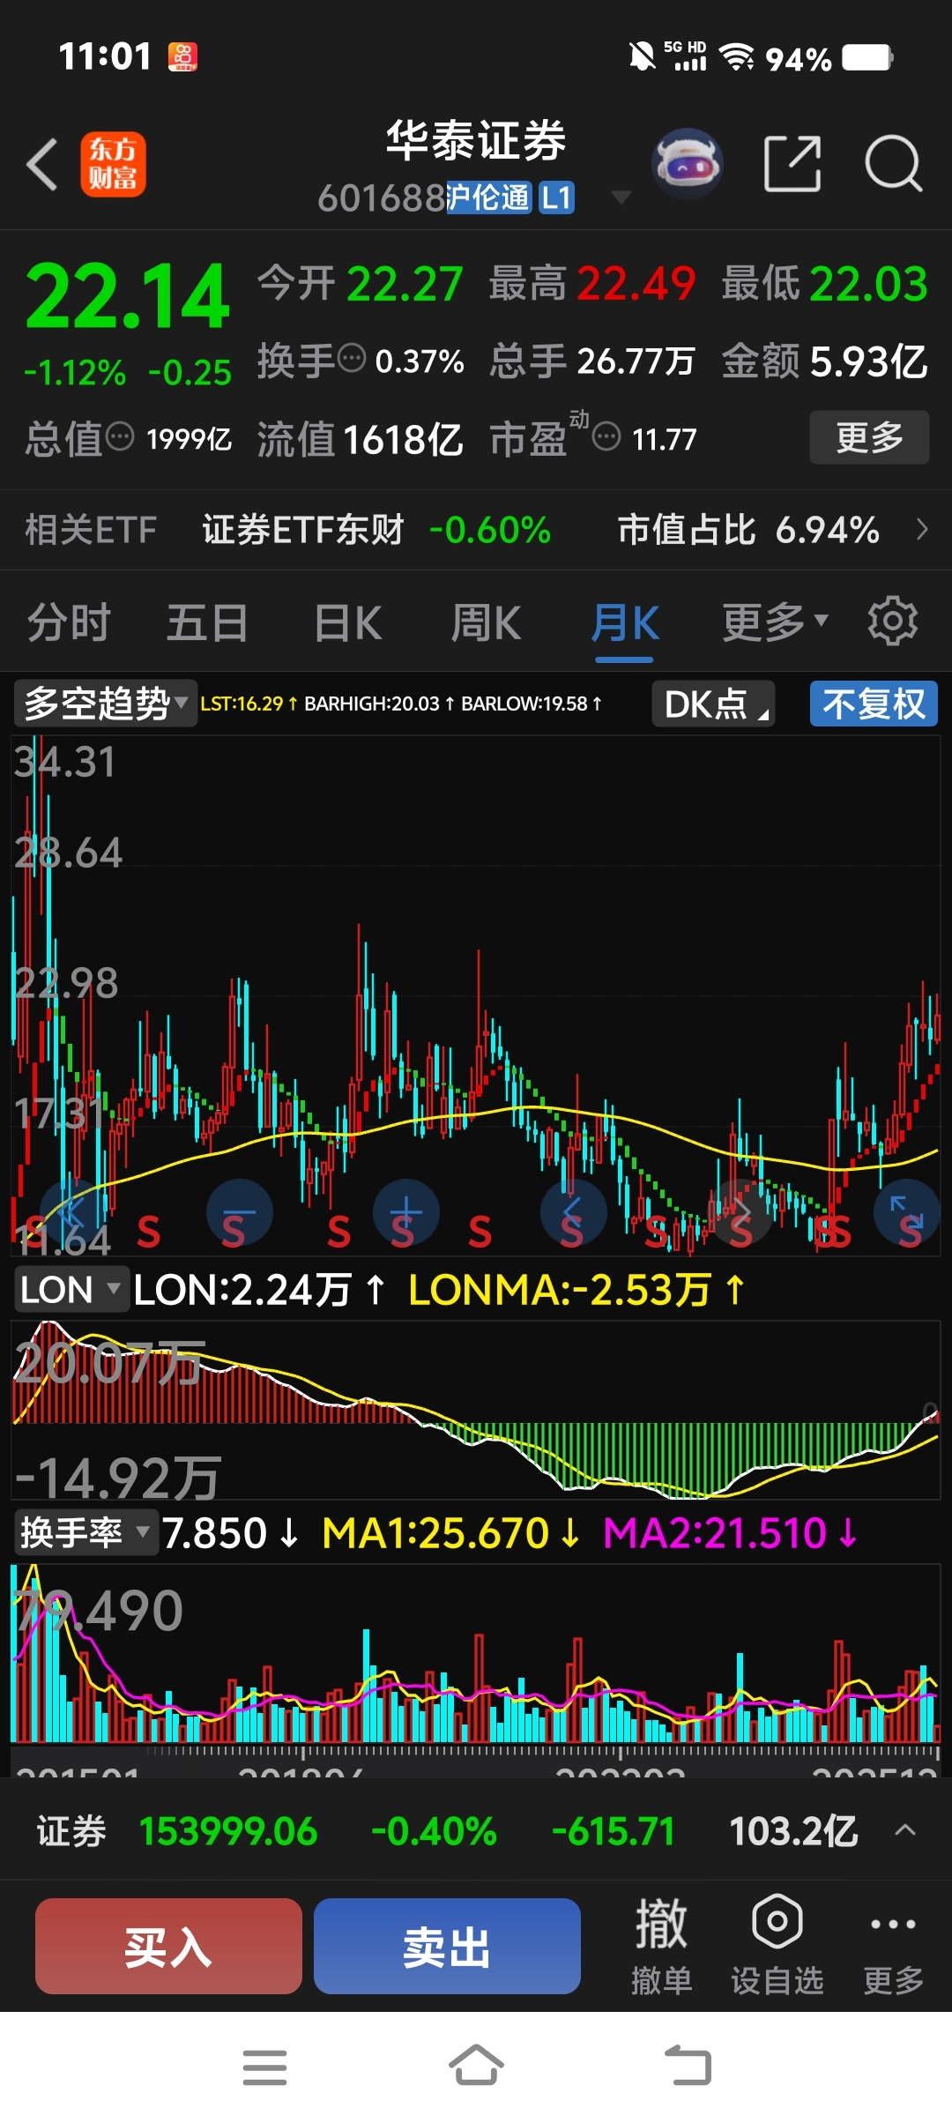Tap 更多 button in quote details

coord(869,437)
